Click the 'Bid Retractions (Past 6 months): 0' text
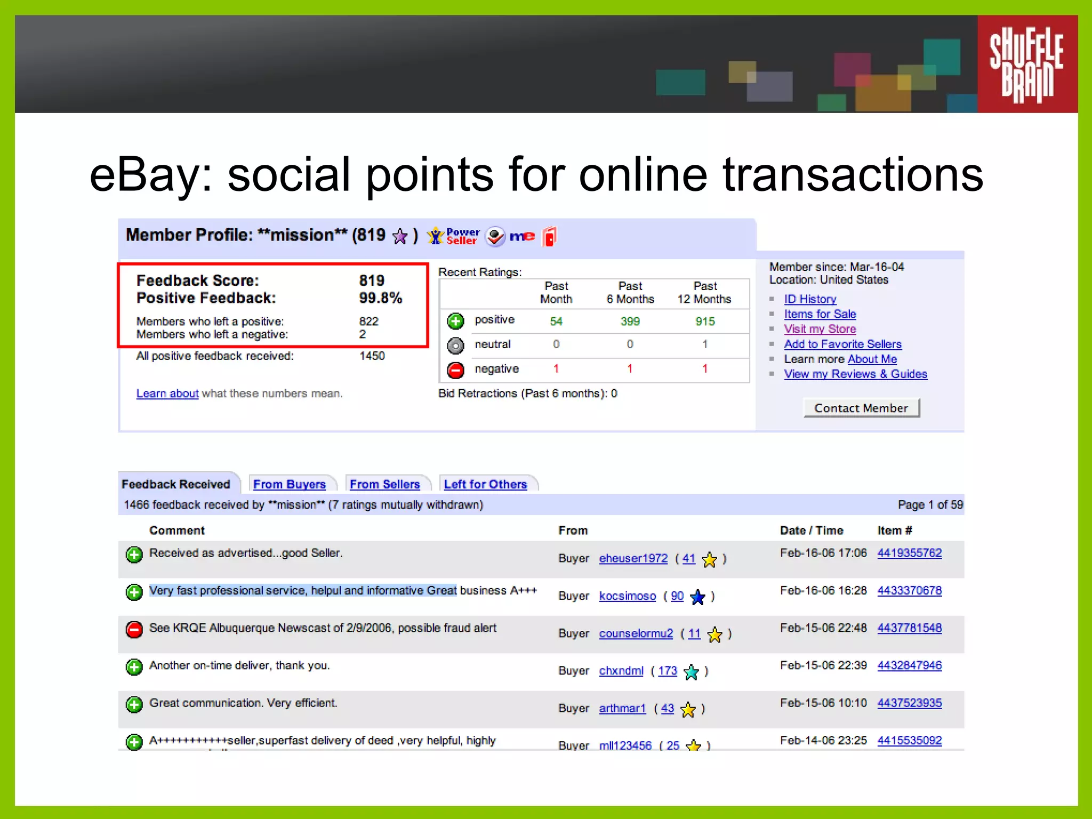Screen dimensions: 1092x819 click(528, 394)
